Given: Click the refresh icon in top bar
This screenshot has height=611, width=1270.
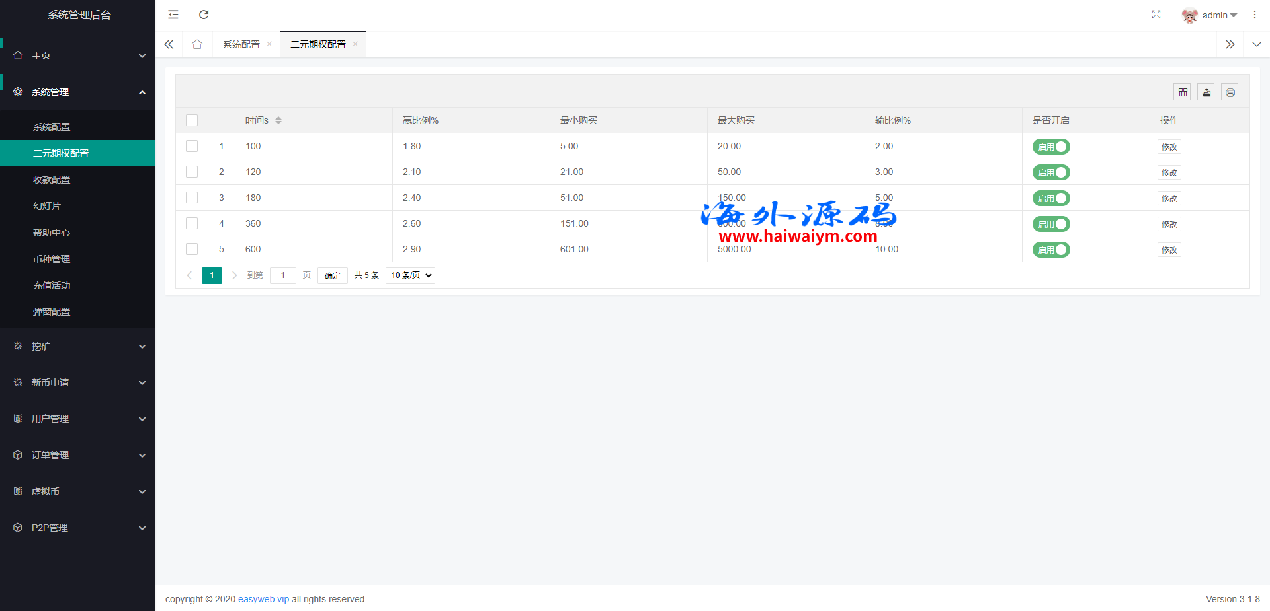Looking at the screenshot, I should 204,15.
